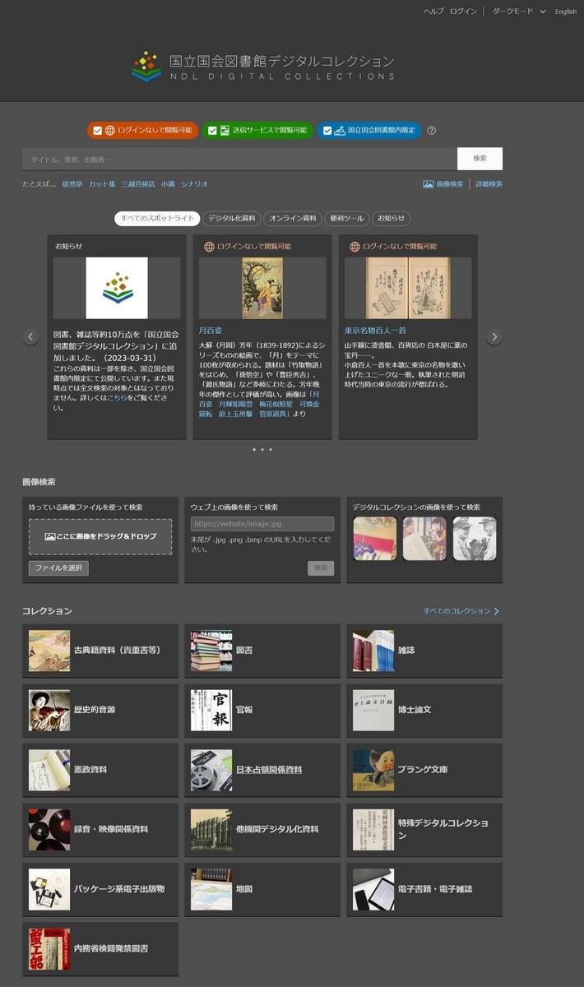
Task: Click web image URL 検索 button
Action: (x=321, y=568)
